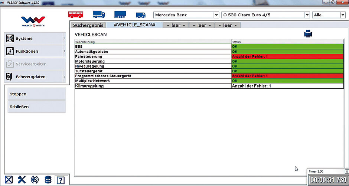Expand the Funktionen menu

pyautogui.click(x=35, y=51)
